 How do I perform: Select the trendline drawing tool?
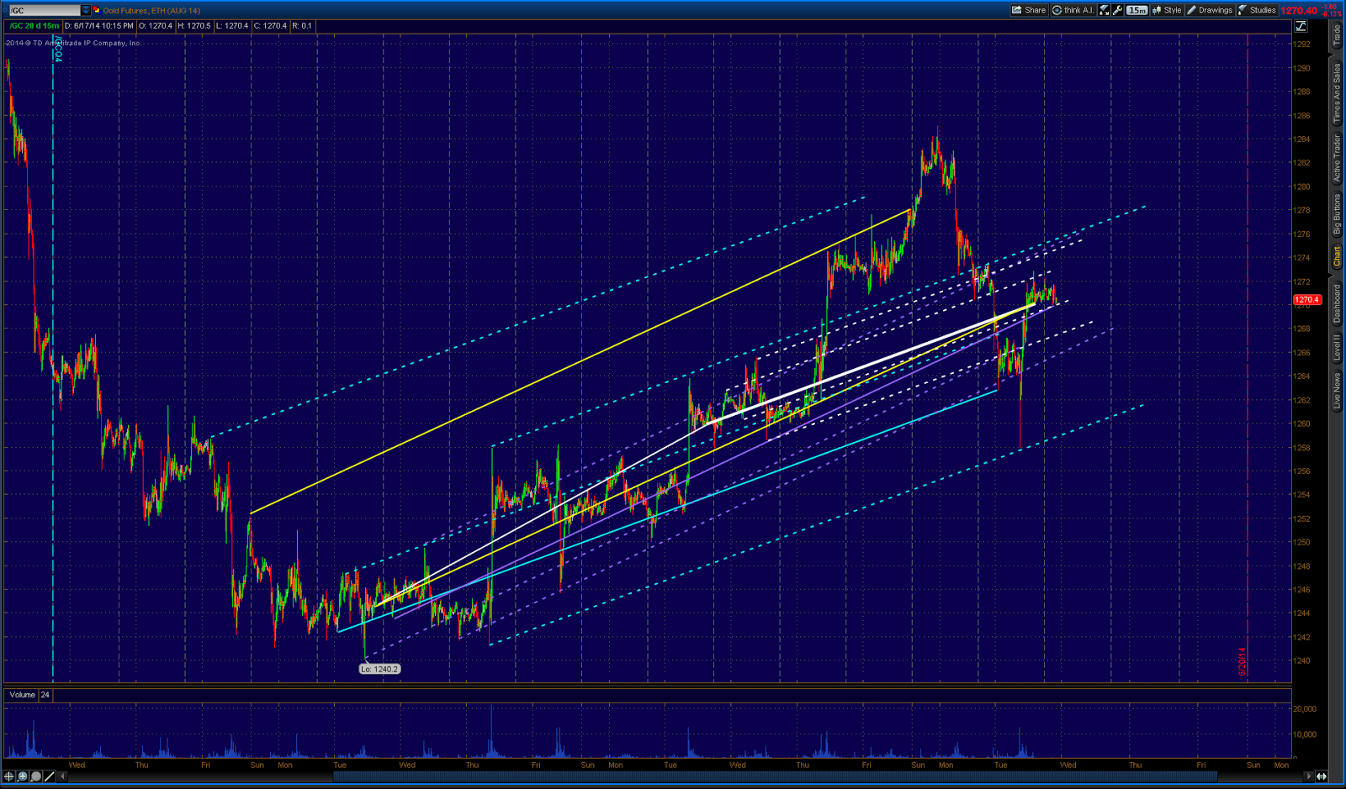tap(50, 776)
